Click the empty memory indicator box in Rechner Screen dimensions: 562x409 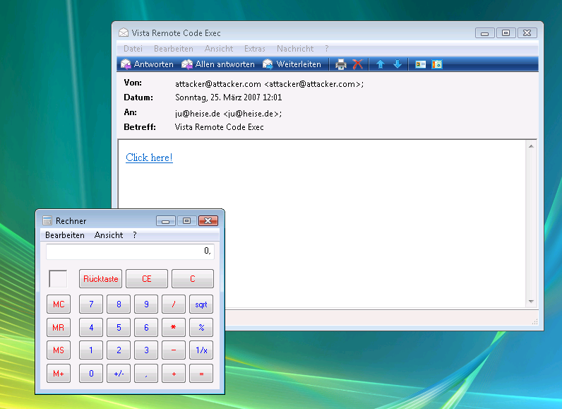click(58, 278)
